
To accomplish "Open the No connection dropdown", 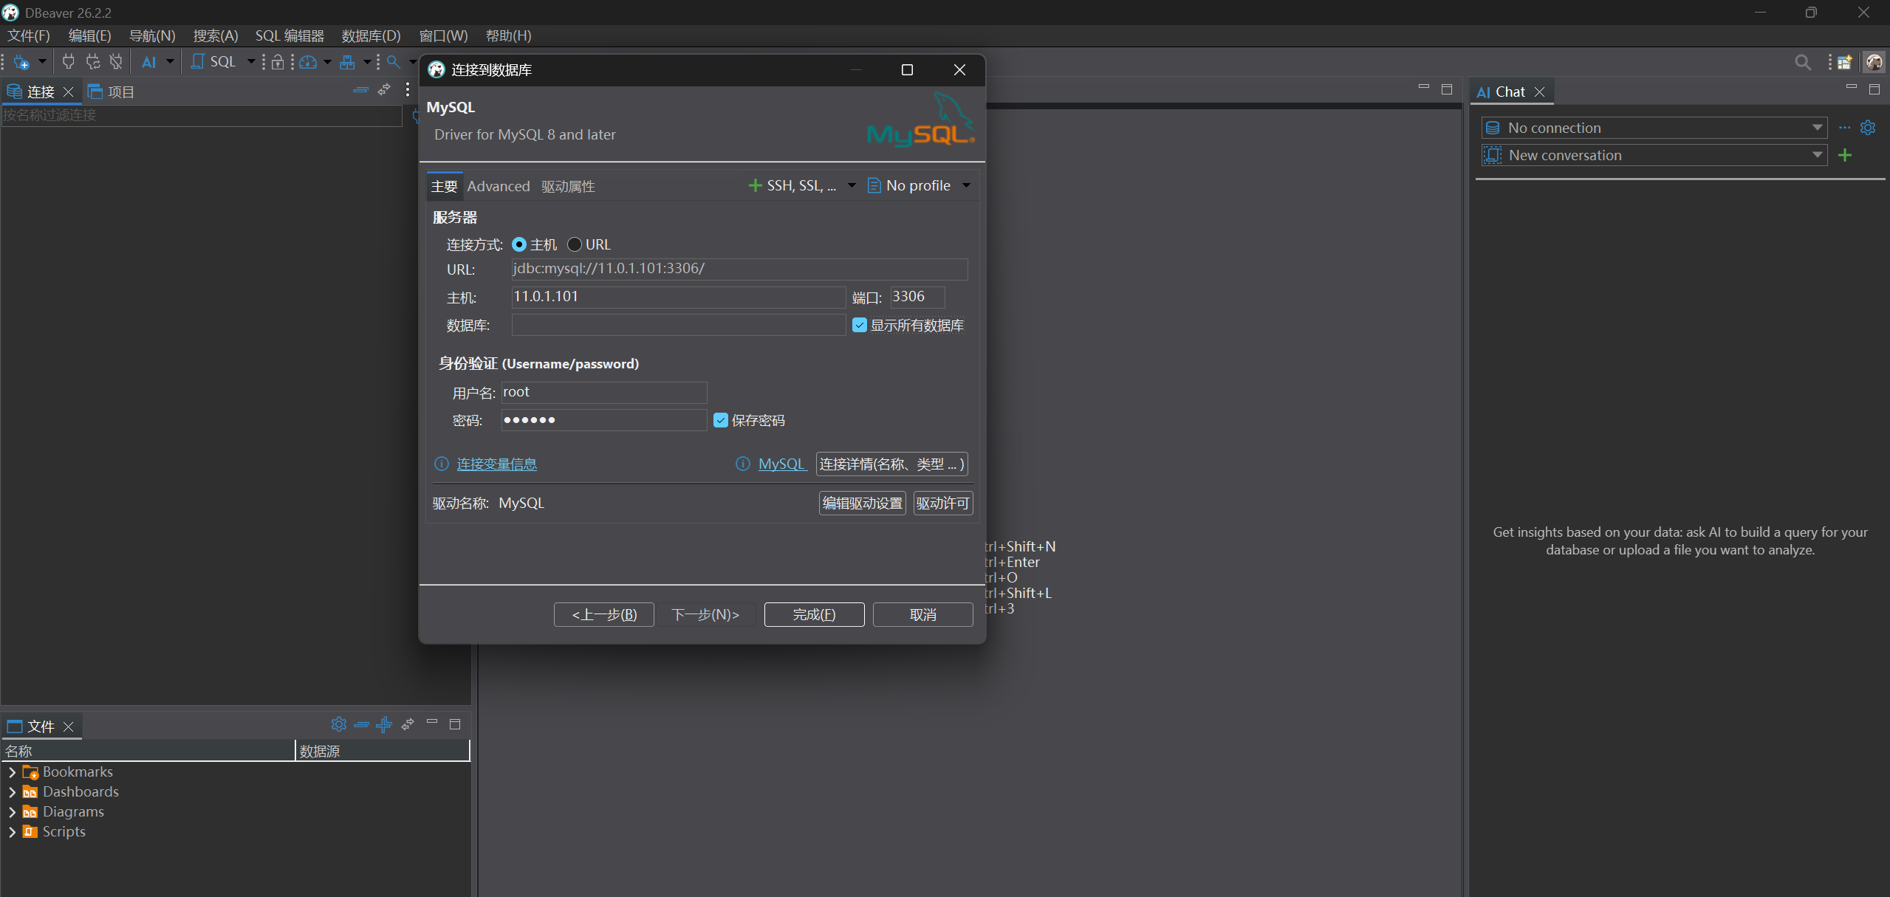I will coord(1654,128).
